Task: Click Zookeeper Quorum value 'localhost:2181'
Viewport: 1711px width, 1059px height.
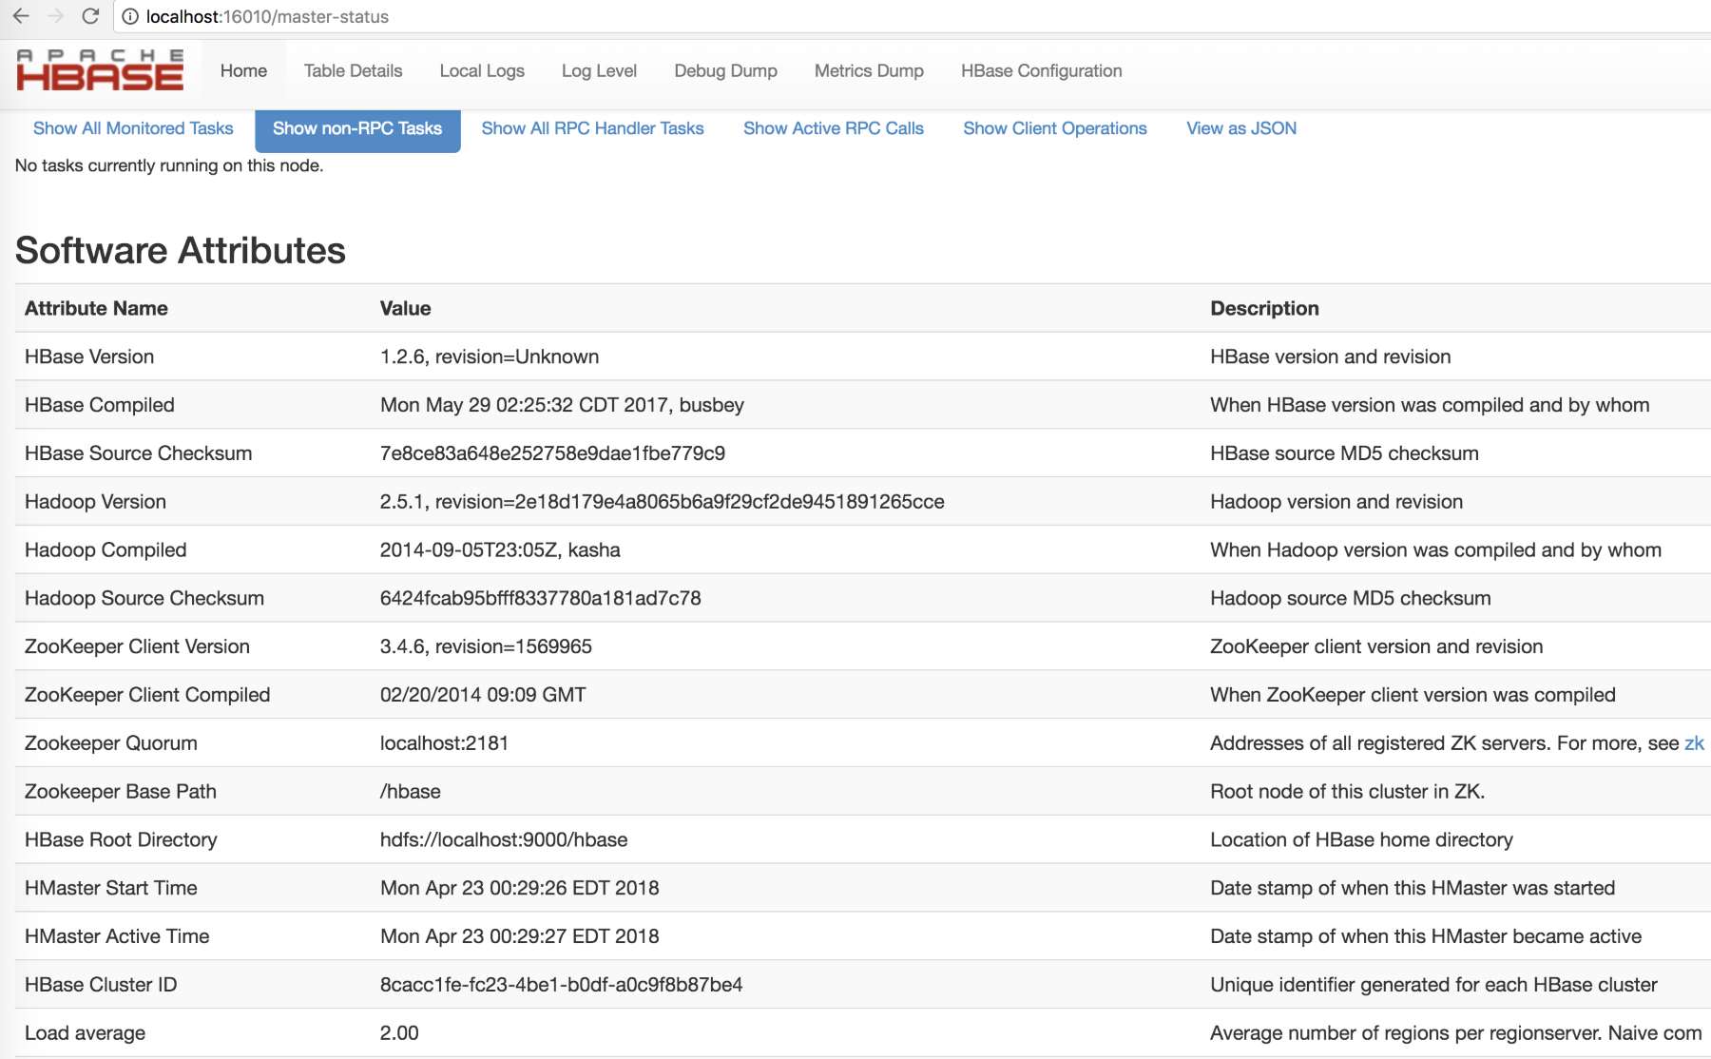Action: [444, 743]
